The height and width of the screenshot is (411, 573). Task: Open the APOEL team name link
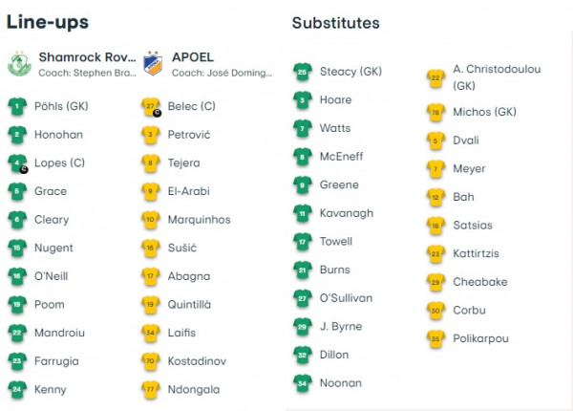193,57
